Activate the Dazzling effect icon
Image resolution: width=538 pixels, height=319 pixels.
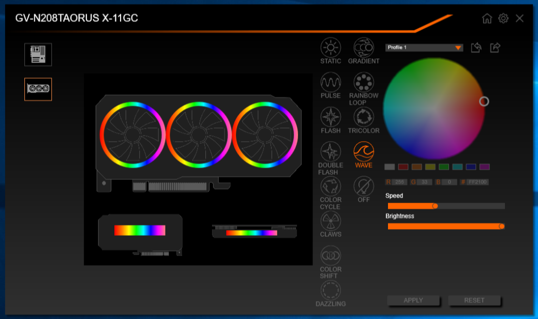[331, 291]
